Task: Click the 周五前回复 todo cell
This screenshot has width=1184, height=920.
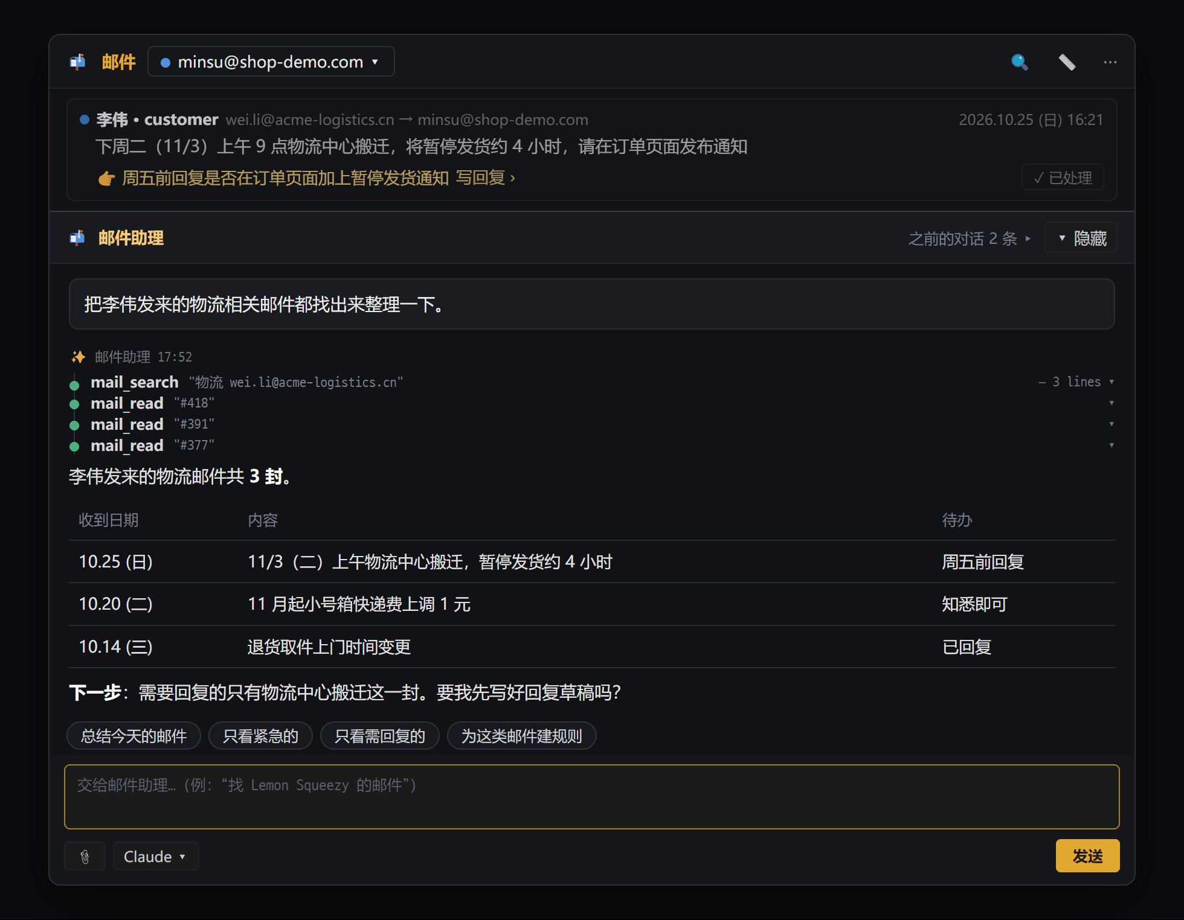Action: [x=983, y=562]
